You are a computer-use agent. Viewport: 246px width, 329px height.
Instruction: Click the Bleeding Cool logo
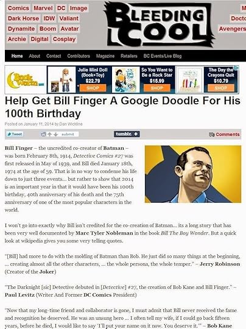tap(160, 25)
